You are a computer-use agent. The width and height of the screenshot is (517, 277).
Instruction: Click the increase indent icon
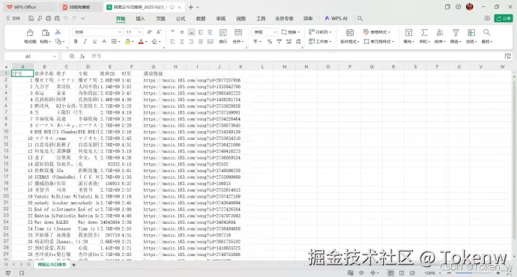(210, 32)
